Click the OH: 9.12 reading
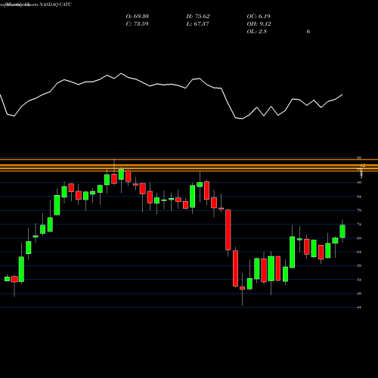Viewport: 378px width, 378px height. pos(259,24)
